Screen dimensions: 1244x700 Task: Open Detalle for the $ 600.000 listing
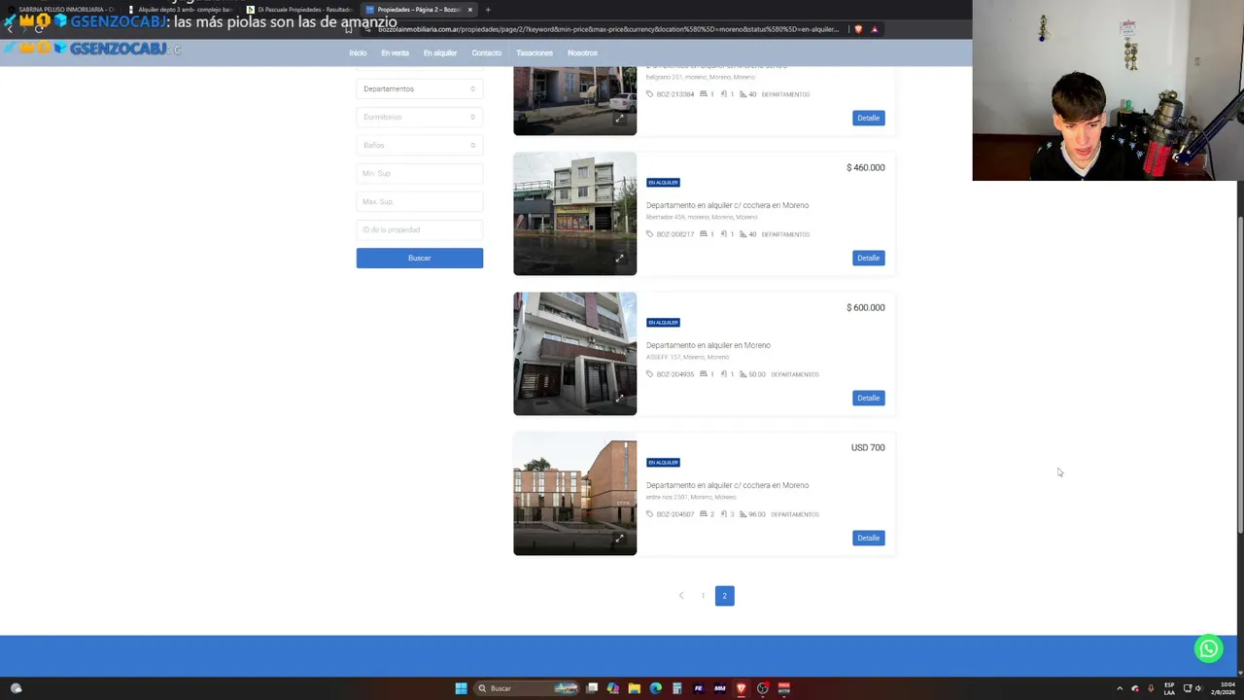pyautogui.click(x=868, y=398)
